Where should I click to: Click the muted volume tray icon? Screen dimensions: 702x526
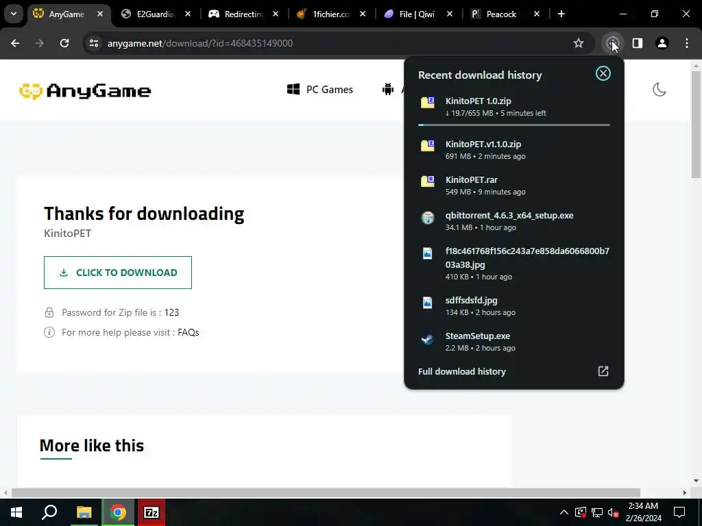tap(614, 512)
